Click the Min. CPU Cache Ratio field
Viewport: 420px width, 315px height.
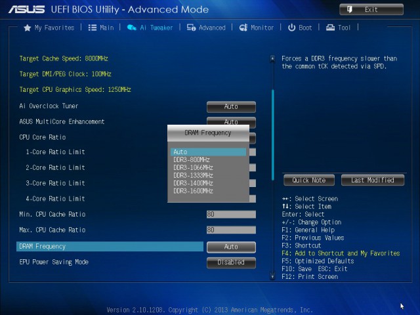[x=231, y=214]
